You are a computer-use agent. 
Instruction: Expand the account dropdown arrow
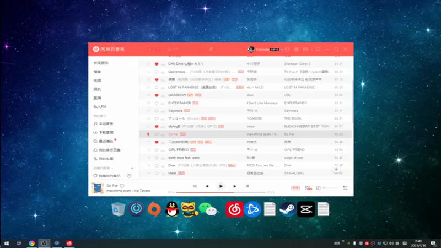[x=282, y=50]
